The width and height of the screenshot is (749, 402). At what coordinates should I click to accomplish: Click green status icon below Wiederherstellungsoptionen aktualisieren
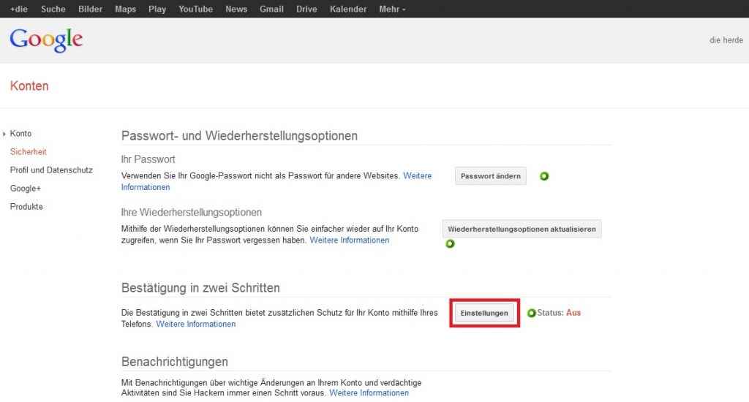[450, 244]
